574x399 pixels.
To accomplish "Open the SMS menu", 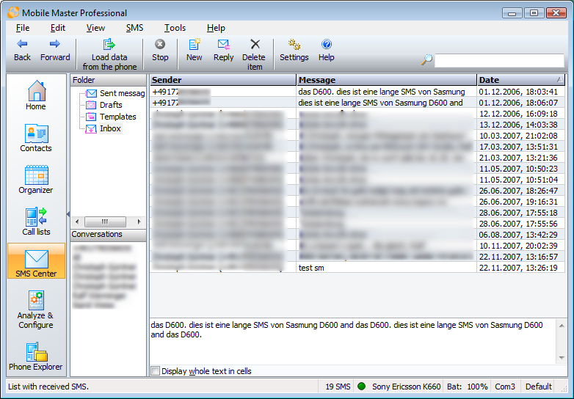I will tap(134, 28).
